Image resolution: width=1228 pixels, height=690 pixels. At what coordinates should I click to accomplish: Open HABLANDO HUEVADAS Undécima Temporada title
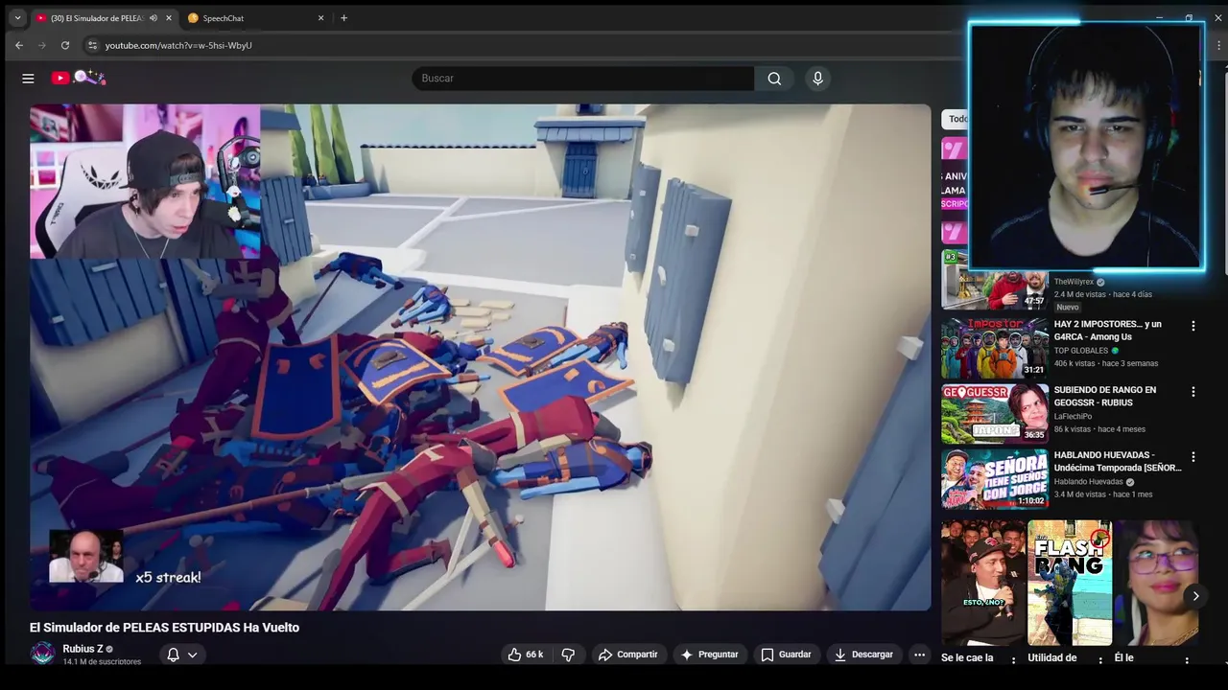[1118, 462]
